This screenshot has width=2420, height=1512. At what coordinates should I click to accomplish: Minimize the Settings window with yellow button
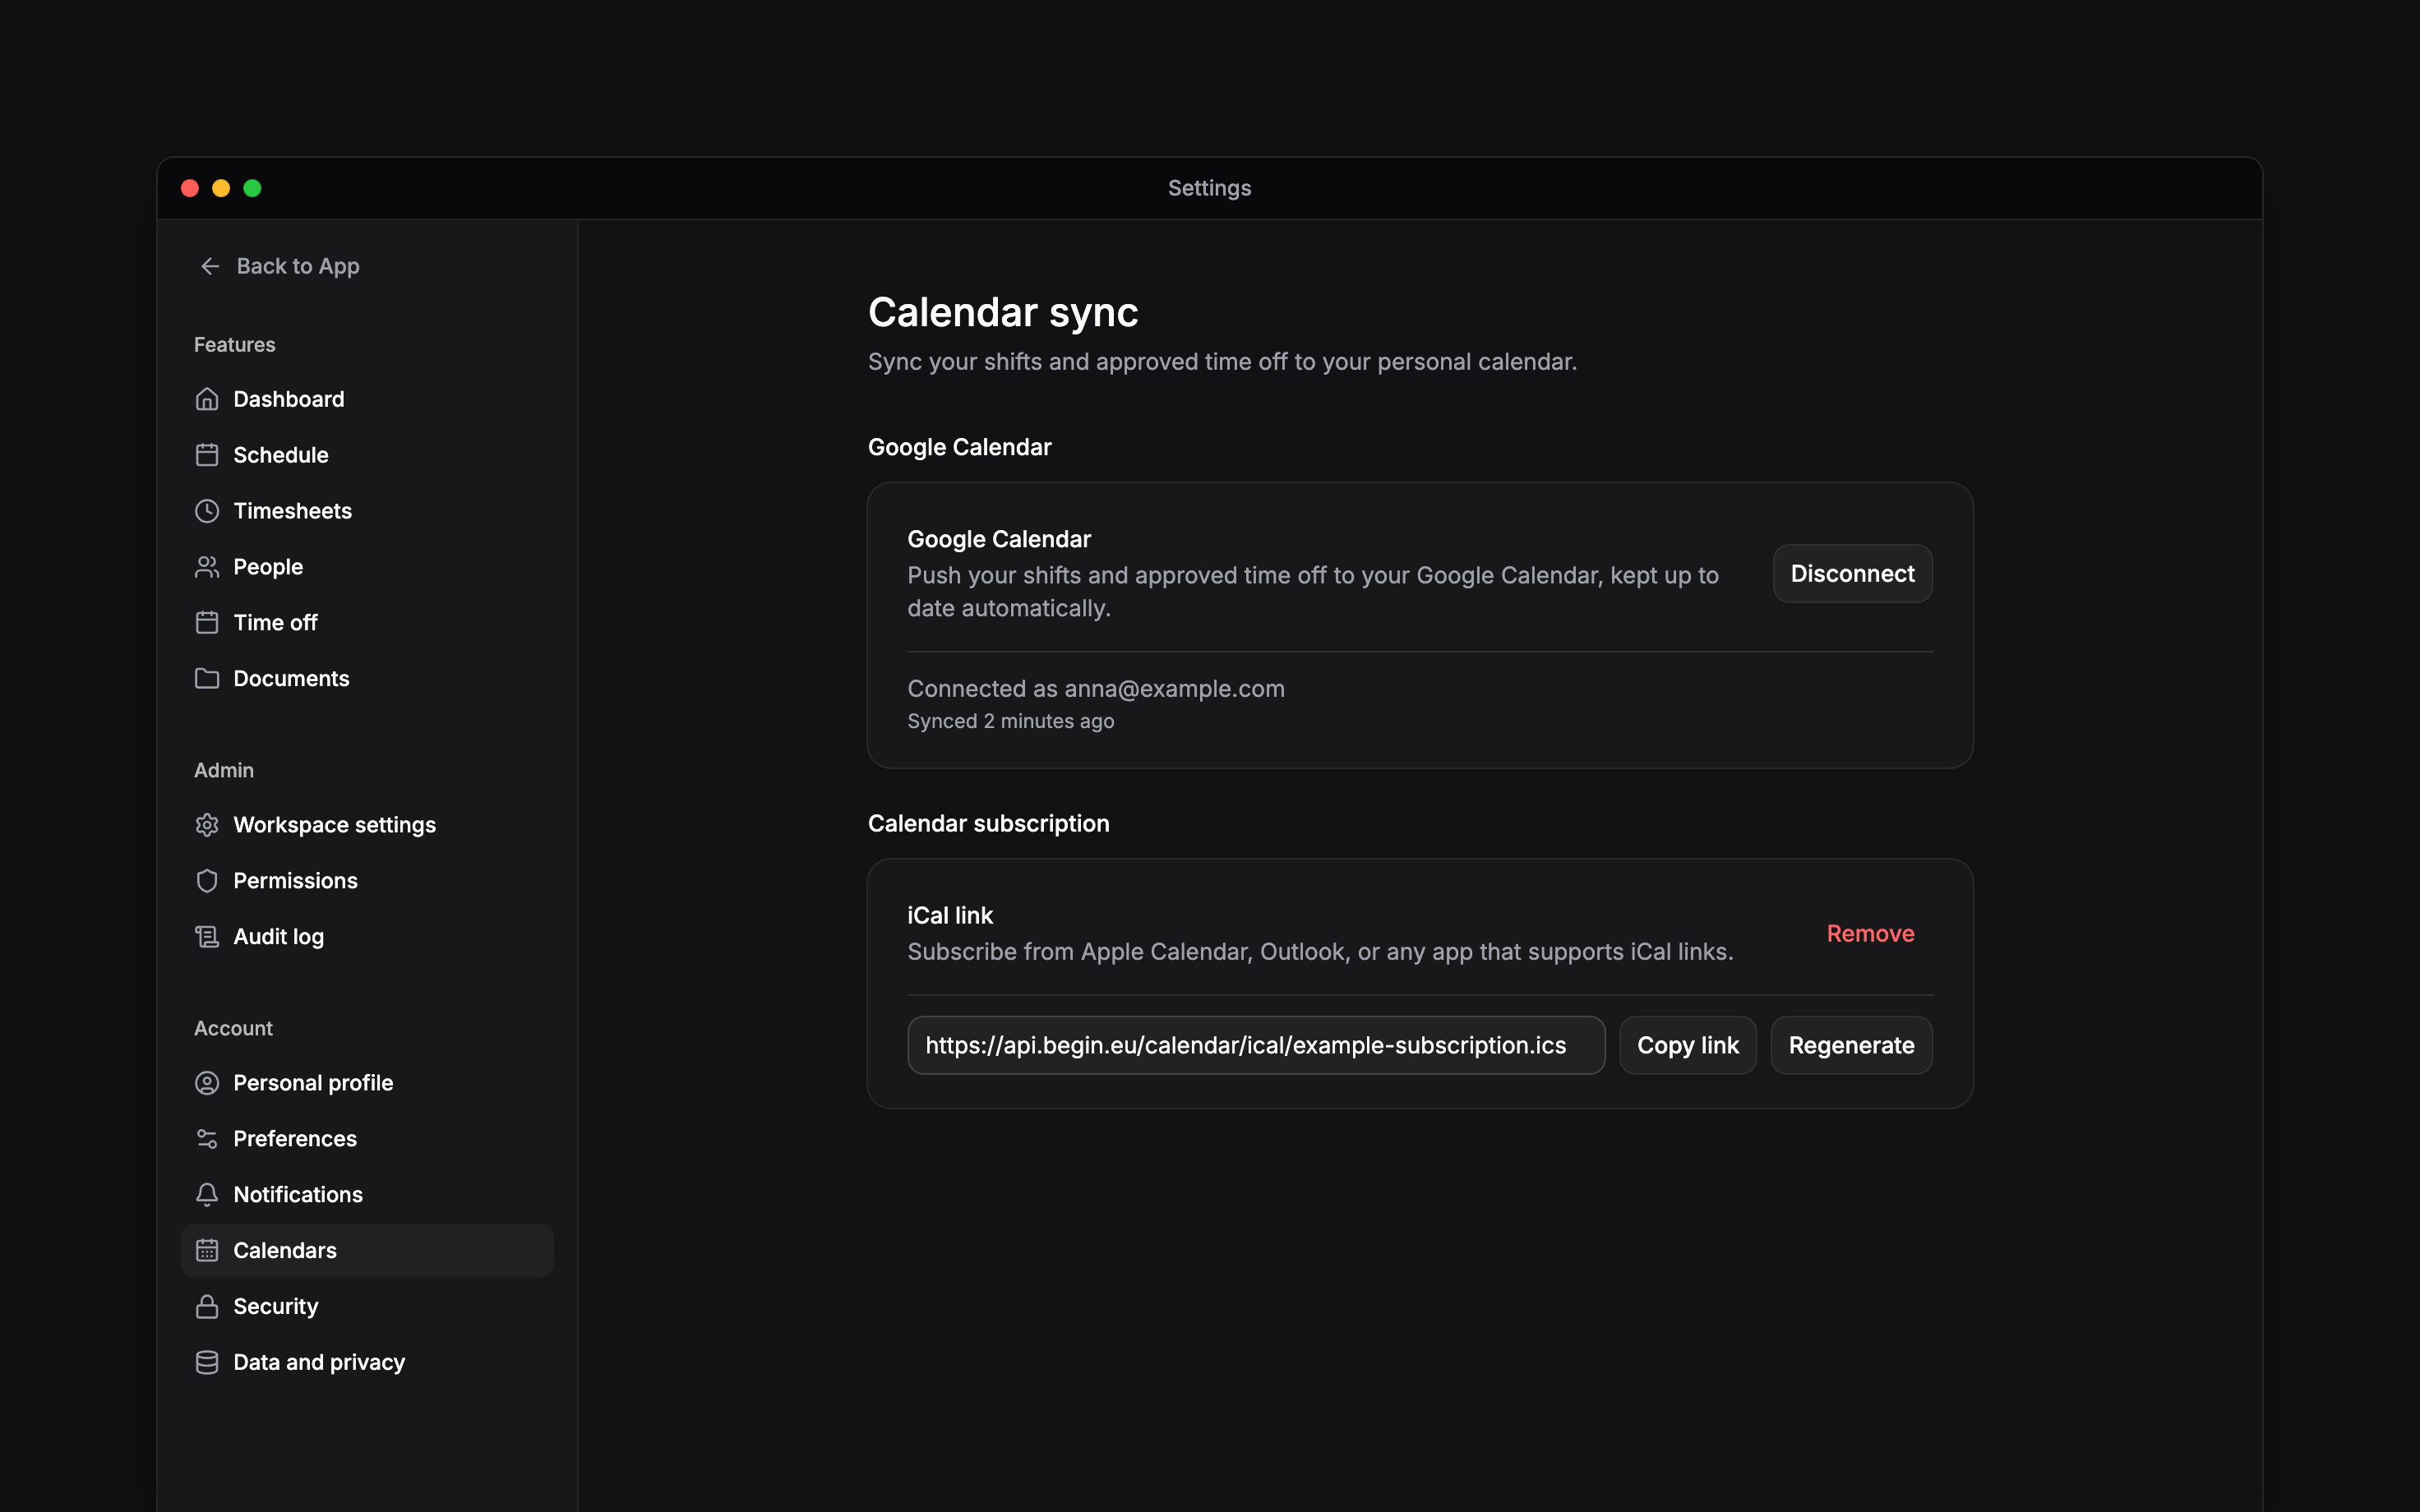click(221, 188)
